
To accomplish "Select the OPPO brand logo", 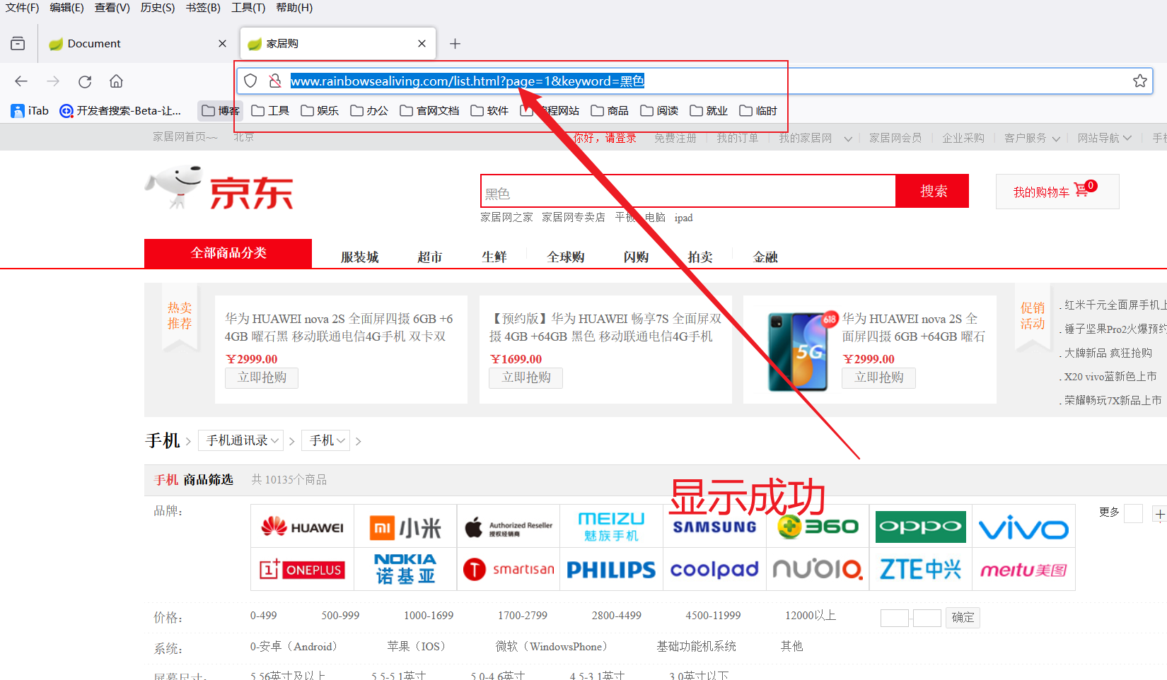I will coord(920,527).
